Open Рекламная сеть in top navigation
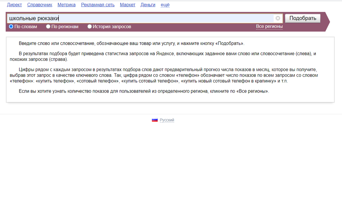This screenshot has height=199, width=342. tap(98, 5)
